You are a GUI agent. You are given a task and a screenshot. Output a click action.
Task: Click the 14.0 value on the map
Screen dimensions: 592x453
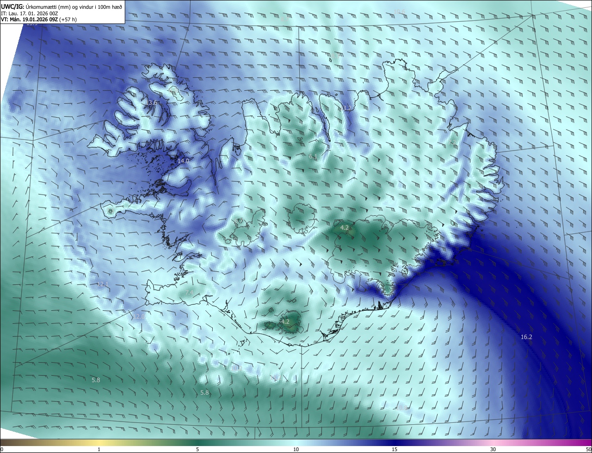pos(183,161)
